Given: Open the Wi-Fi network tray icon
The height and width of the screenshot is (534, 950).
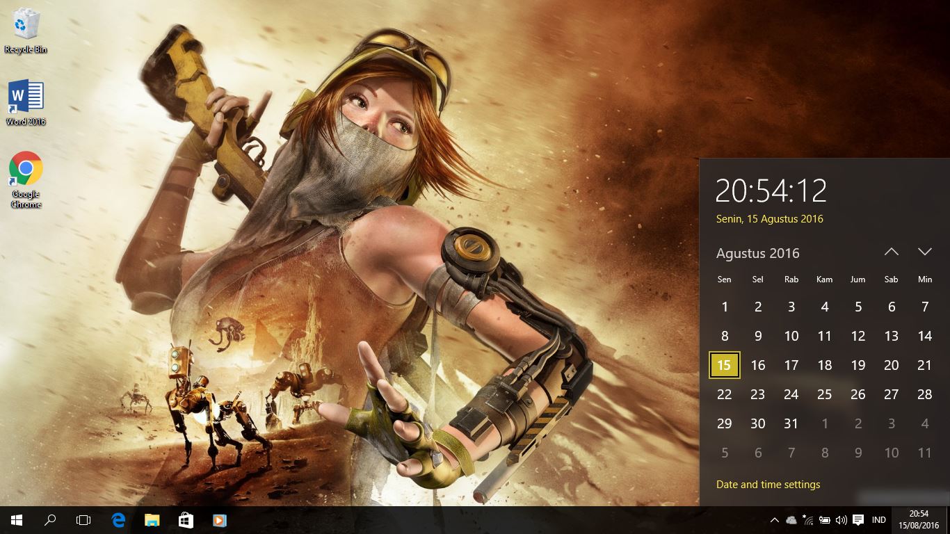Looking at the screenshot, I should pyautogui.click(x=807, y=520).
